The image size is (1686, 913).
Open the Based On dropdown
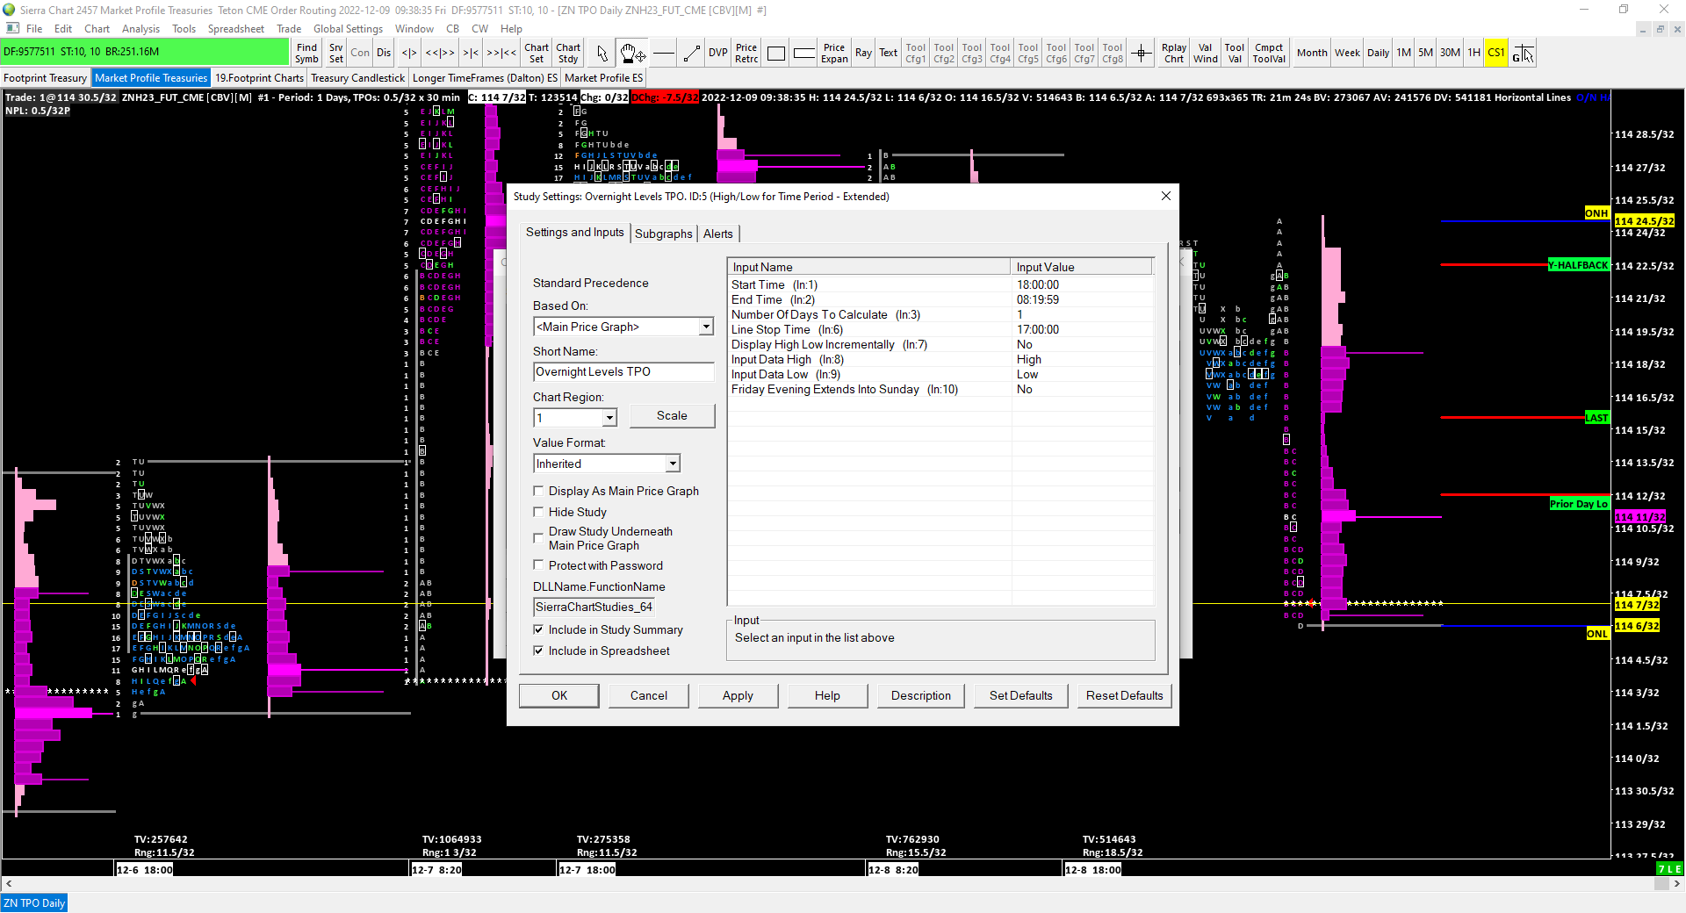706,327
